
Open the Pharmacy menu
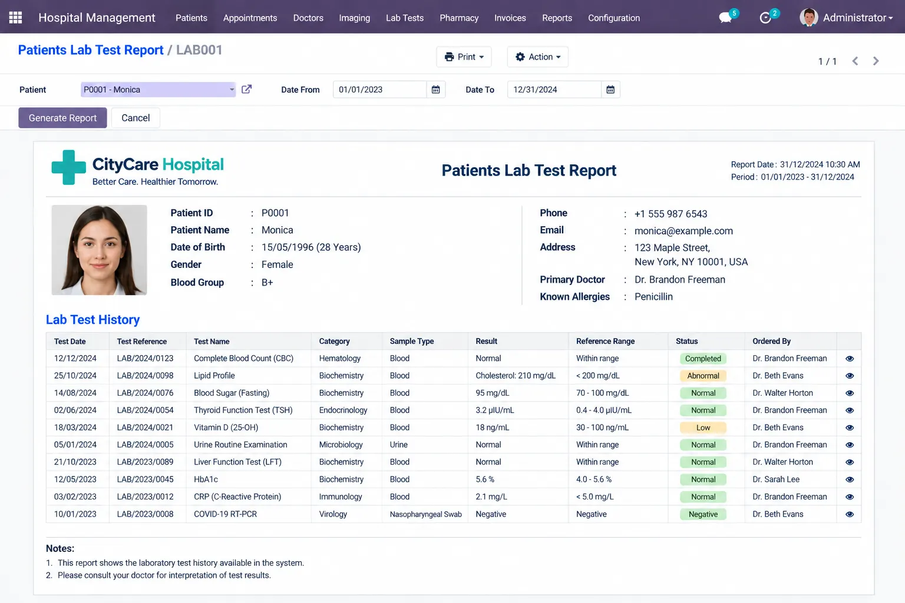click(x=459, y=18)
